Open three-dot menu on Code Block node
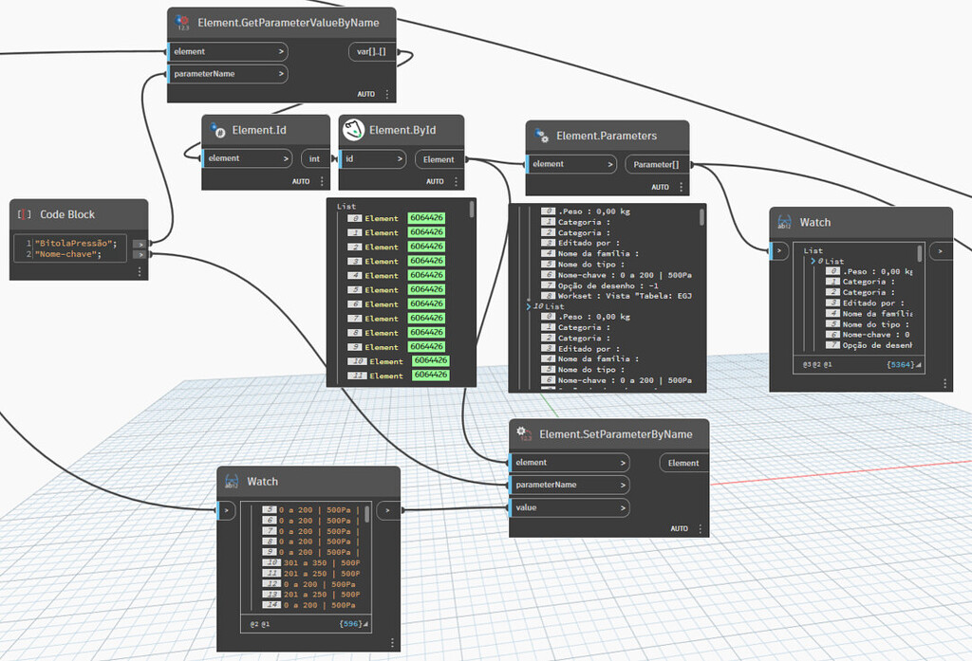Image resolution: width=972 pixels, height=661 pixels. tap(140, 271)
